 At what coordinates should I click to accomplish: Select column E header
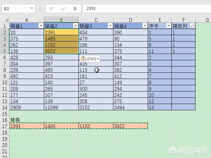pos(160,20)
